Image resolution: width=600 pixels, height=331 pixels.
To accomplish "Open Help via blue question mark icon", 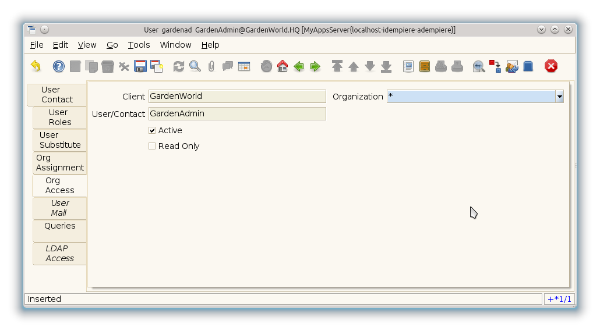I will [x=59, y=66].
